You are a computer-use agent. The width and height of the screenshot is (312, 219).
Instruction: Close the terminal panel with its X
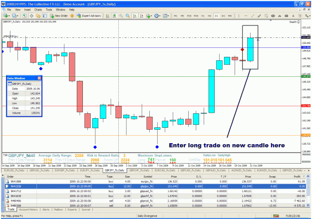(2, 176)
